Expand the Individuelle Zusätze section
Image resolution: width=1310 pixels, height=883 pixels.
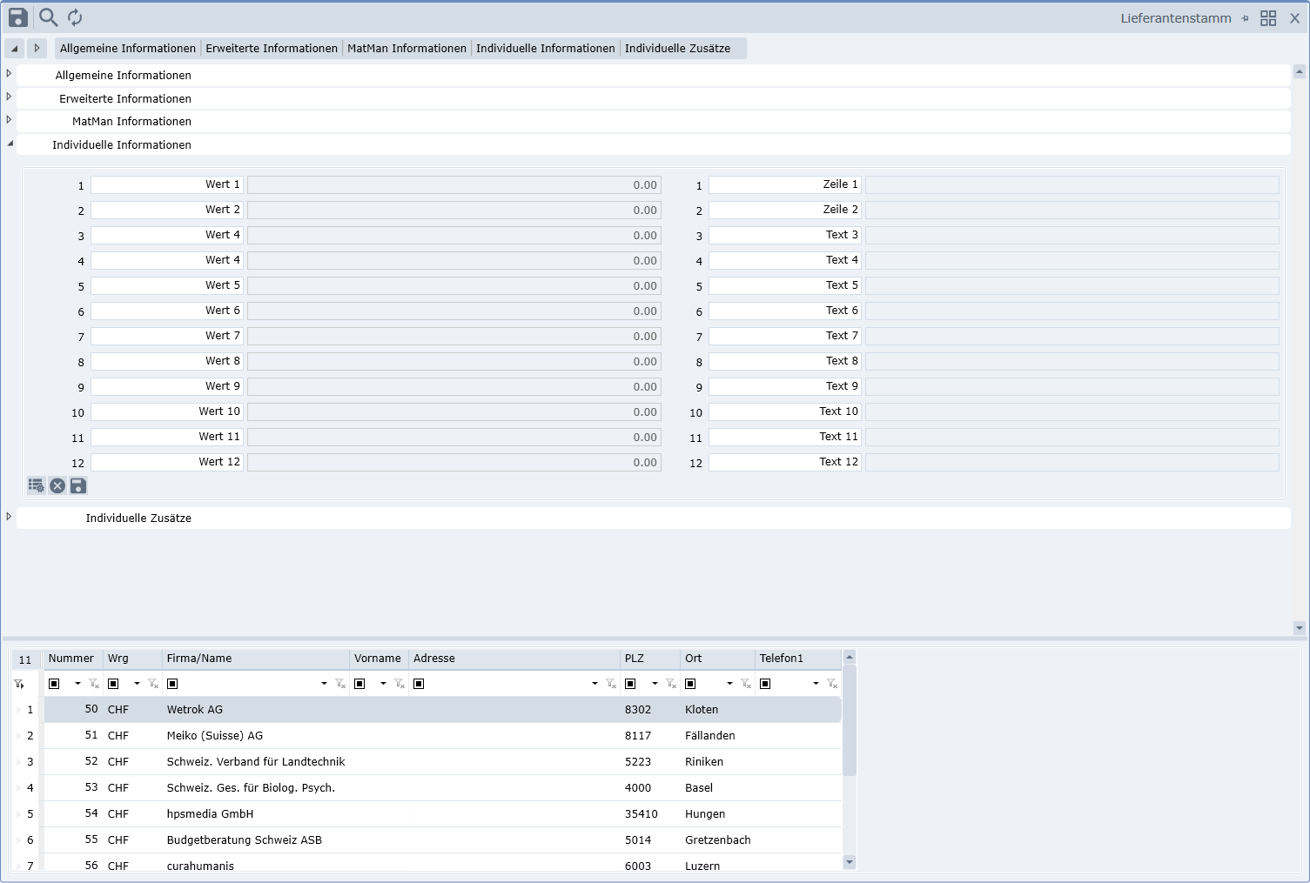tap(9, 517)
